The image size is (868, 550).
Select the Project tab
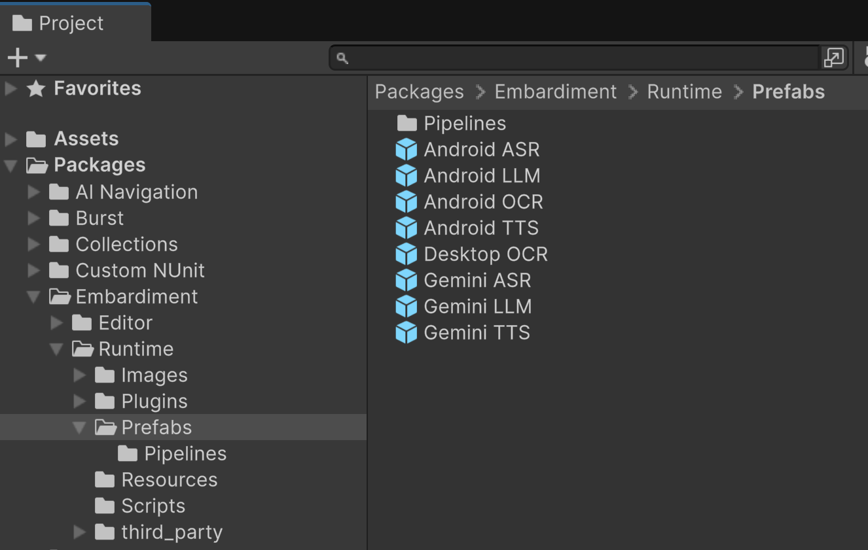click(x=75, y=23)
